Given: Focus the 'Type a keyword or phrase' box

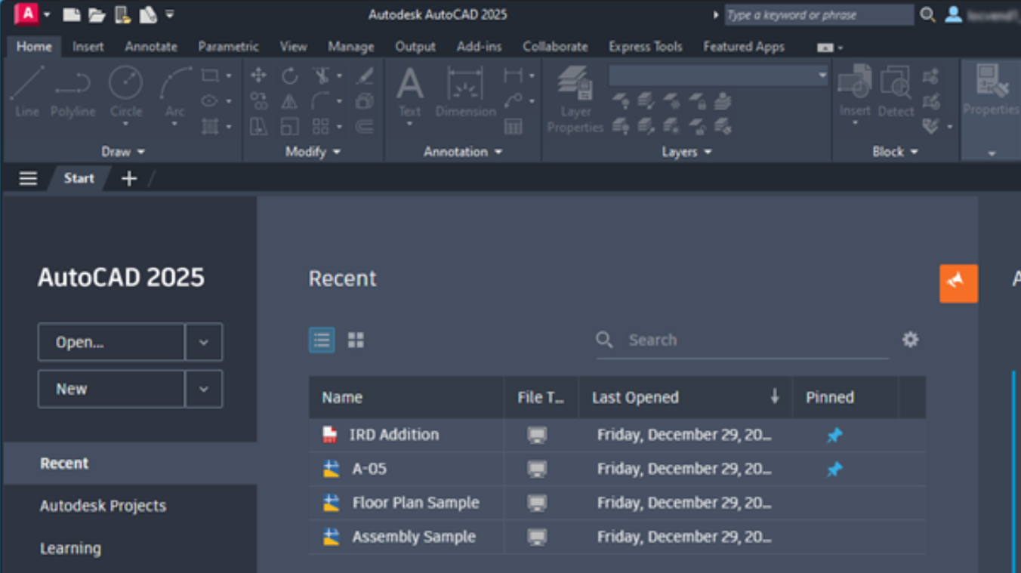Looking at the screenshot, I should [819, 14].
